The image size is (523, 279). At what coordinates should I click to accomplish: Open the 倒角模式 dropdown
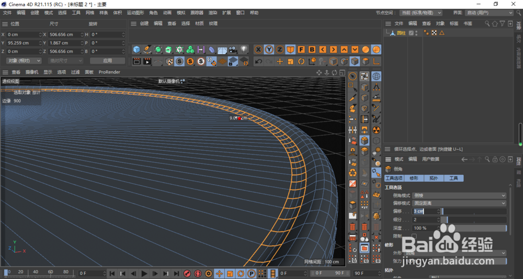459,196
